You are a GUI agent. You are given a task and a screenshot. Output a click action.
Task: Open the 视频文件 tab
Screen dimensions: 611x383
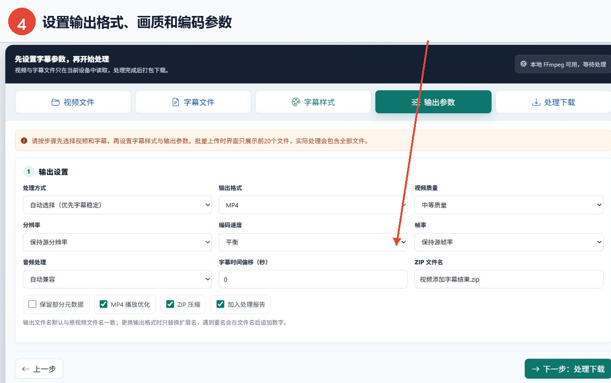[x=73, y=102]
